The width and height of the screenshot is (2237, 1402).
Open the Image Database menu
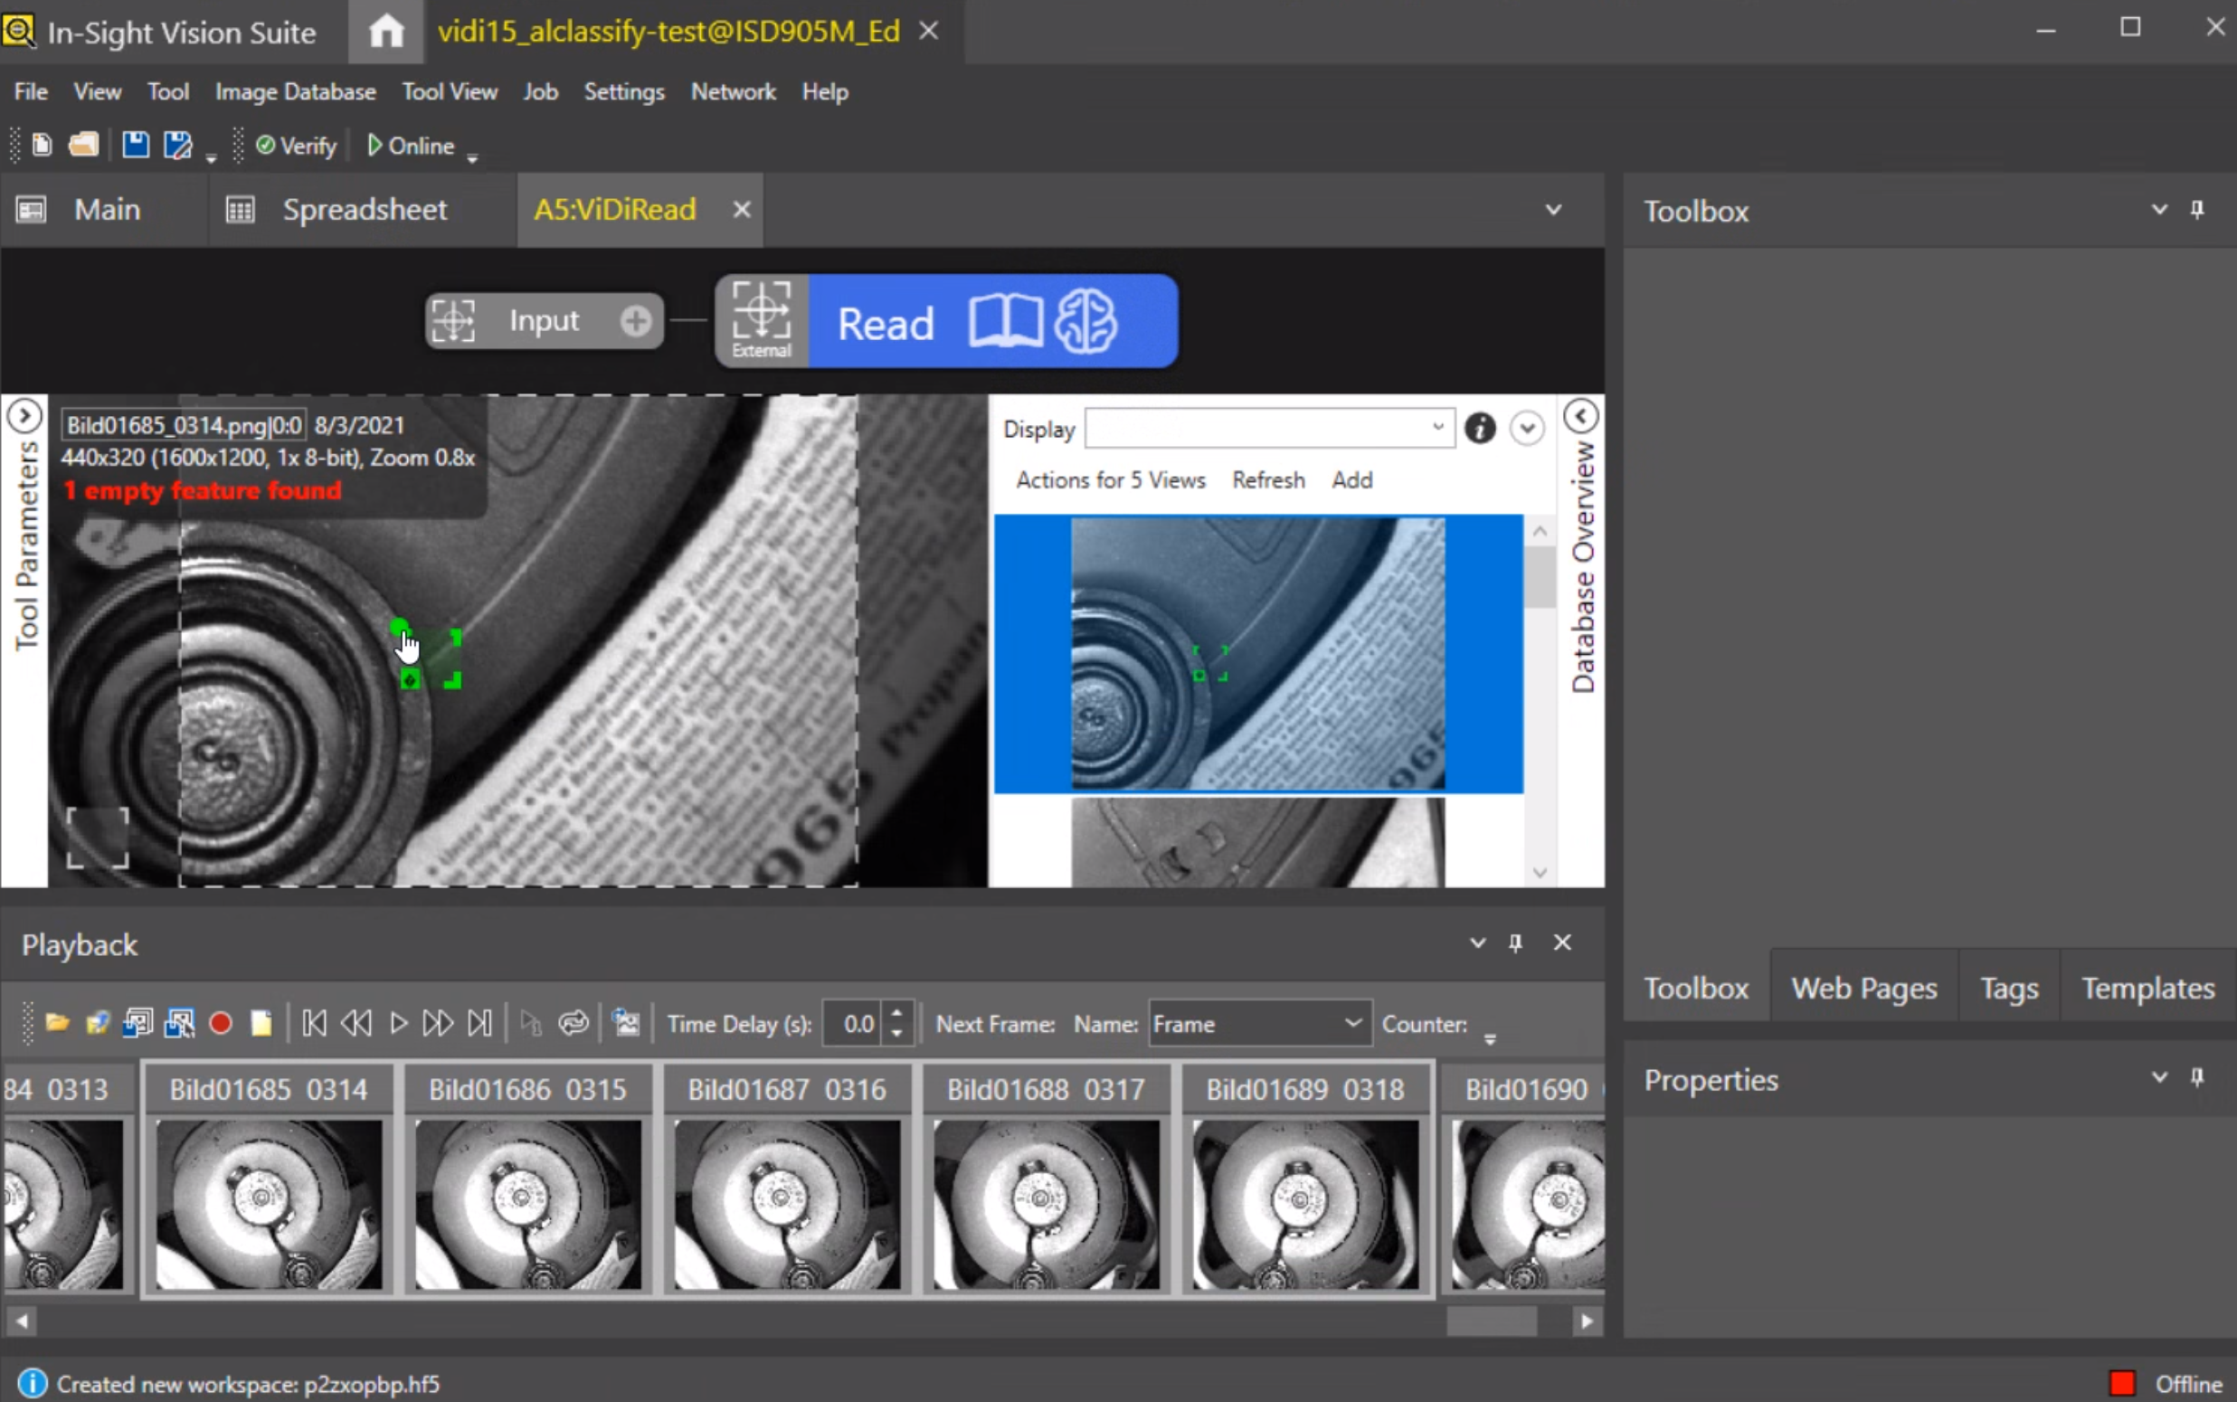pyautogui.click(x=295, y=91)
